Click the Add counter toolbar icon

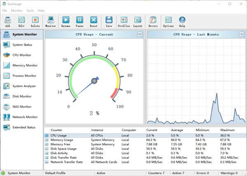pyautogui.click(x=8, y=21)
